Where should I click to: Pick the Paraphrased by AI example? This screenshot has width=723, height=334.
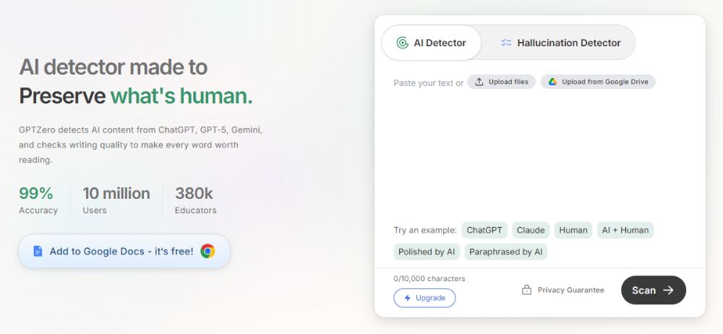point(506,252)
